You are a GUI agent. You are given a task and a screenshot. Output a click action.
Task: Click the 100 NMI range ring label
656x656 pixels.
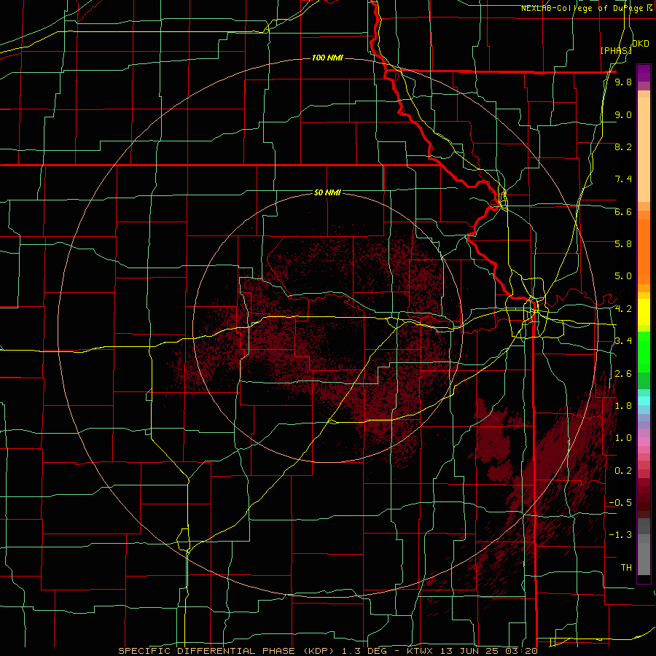[x=327, y=58]
